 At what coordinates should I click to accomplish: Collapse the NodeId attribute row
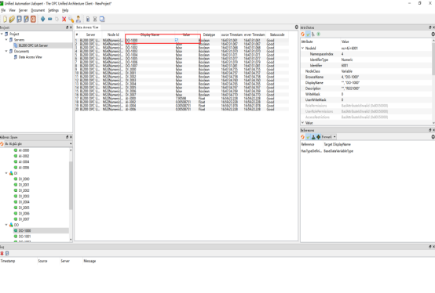click(x=302, y=48)
